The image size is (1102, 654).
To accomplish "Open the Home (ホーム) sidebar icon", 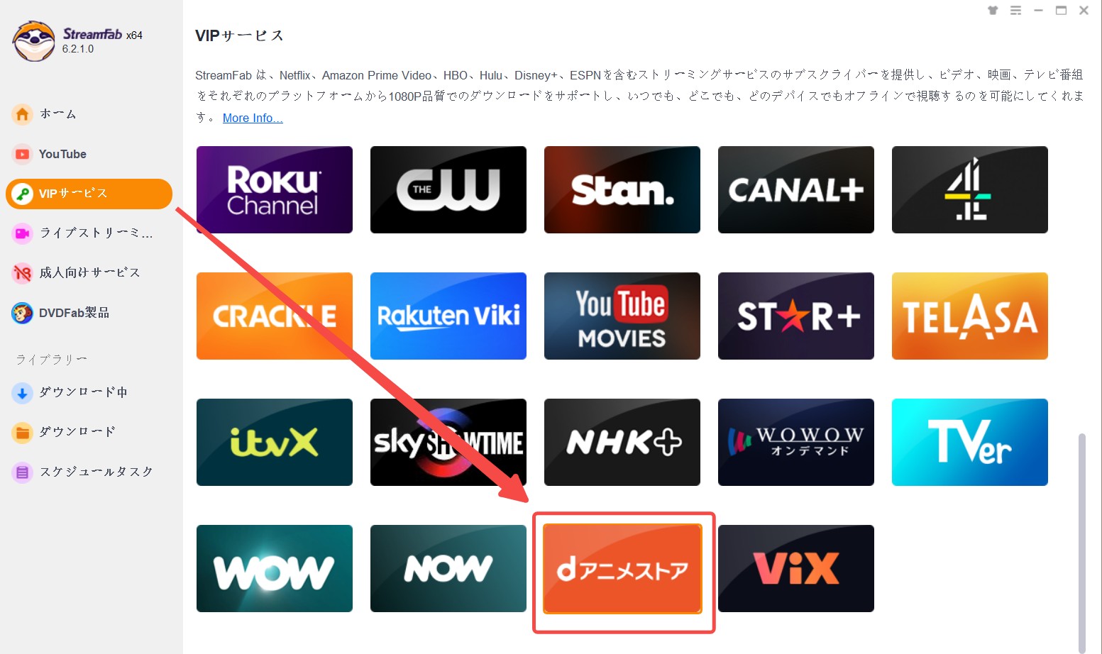I will coord(22,114).
